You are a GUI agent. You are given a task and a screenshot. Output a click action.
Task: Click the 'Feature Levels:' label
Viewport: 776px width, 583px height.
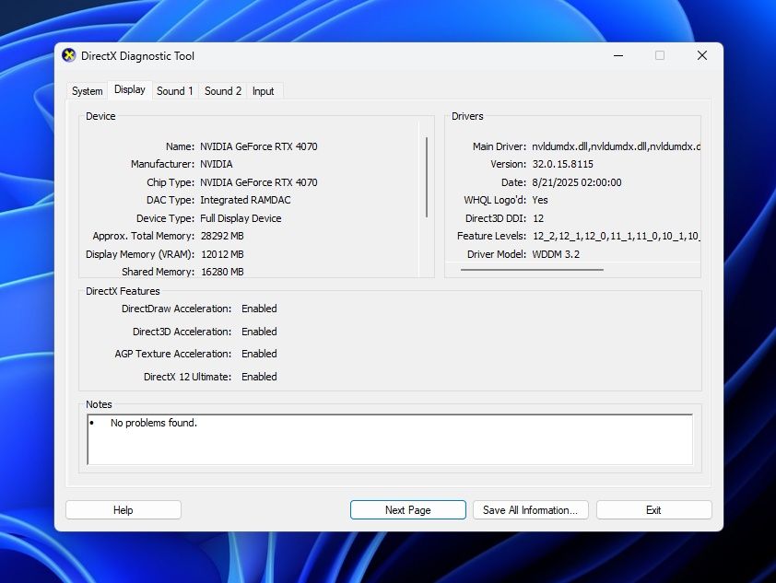(x=491, y=236)
